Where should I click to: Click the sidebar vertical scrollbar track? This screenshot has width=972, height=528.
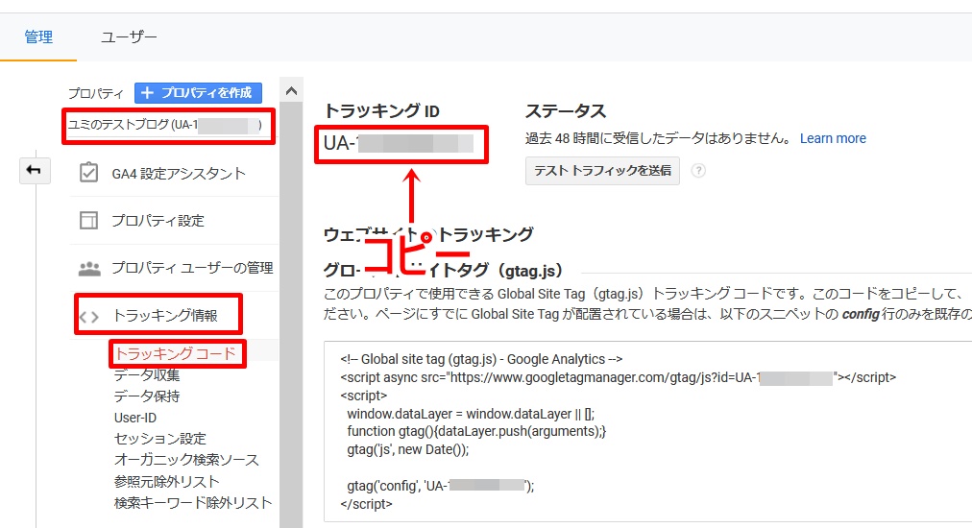click(x=291, y=316)
